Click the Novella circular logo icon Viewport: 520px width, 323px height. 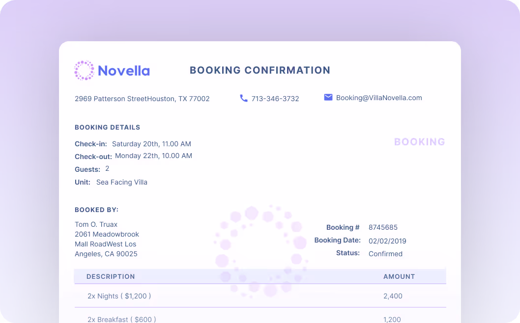84,70
